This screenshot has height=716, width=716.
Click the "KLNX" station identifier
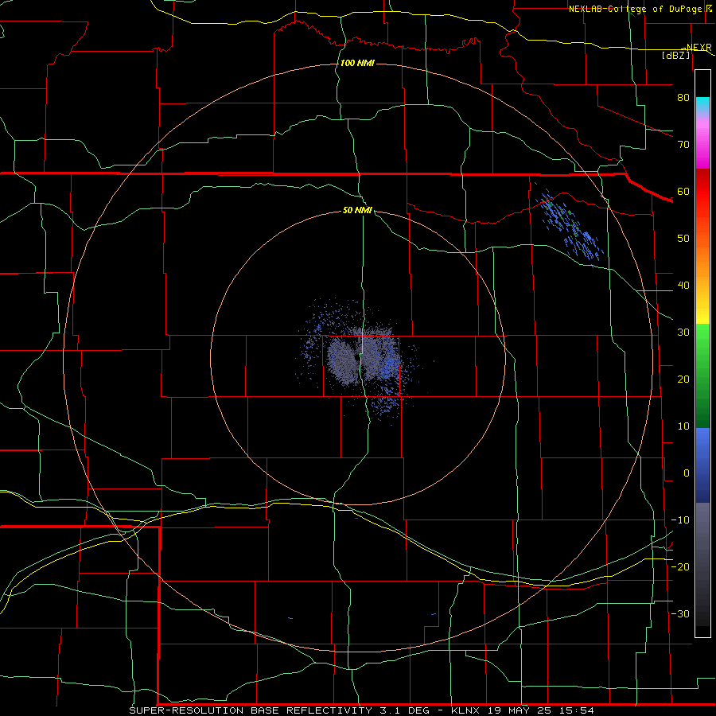tap(465, 710)
